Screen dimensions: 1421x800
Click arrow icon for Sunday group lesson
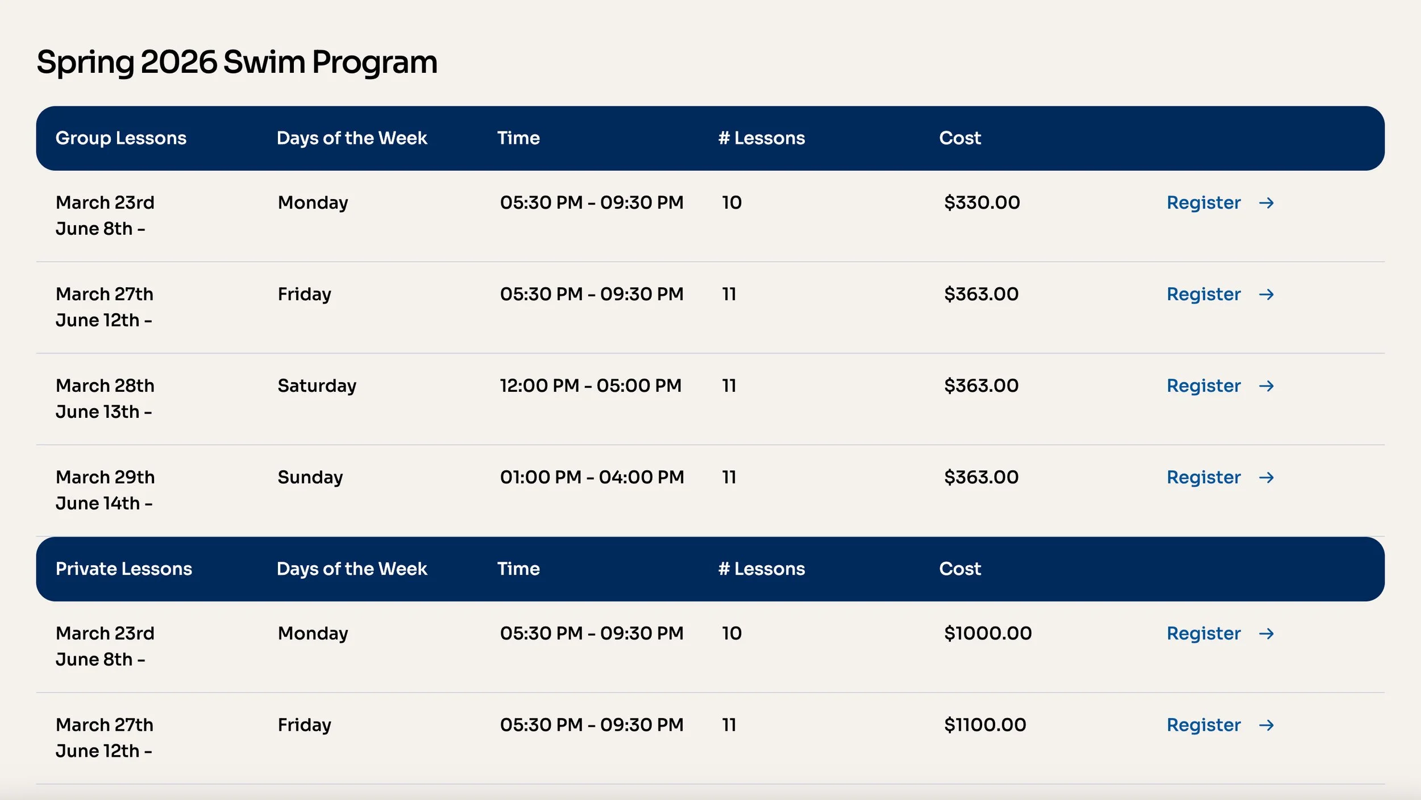[x=1266, y=478]
